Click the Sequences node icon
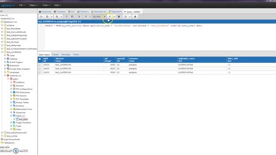Image resolution: width=276 pixels, height=155 pixels. tap(14, 112)
